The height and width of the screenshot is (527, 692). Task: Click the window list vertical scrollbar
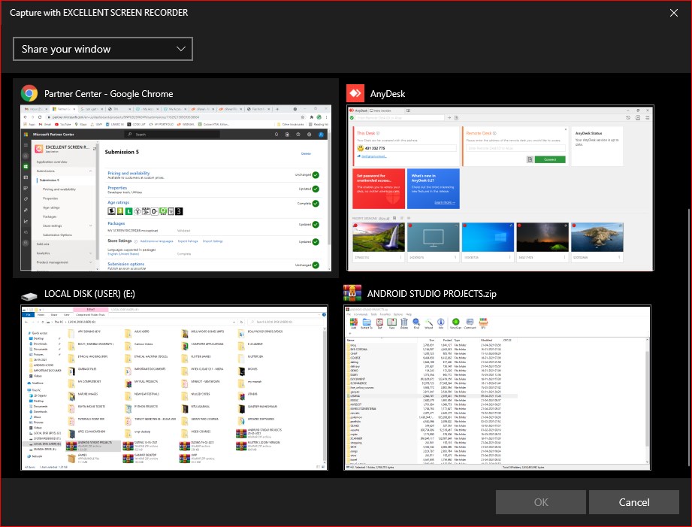[x=689, y=336]
